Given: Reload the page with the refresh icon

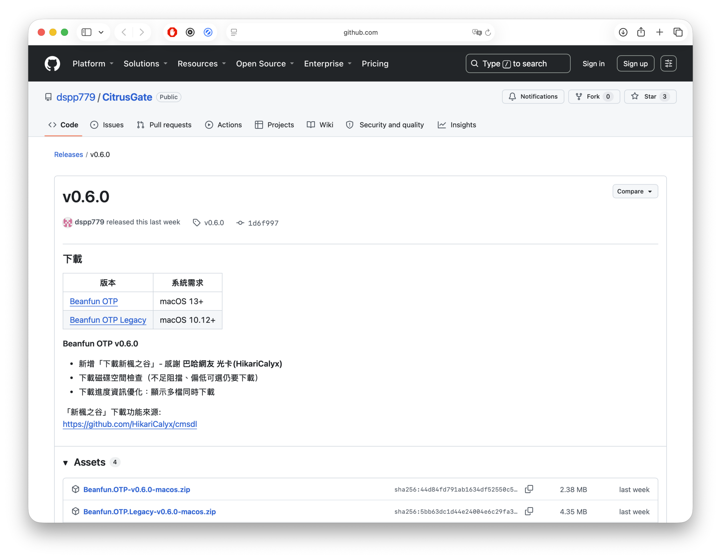Looking at the screenshot, I should [x=488, y=32].
